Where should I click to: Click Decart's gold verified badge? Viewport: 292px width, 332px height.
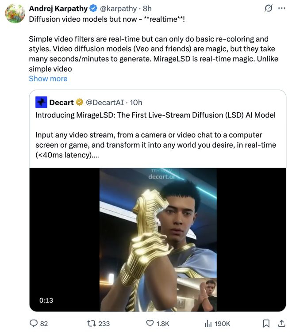pyautogui.click(x=79, y=103)
